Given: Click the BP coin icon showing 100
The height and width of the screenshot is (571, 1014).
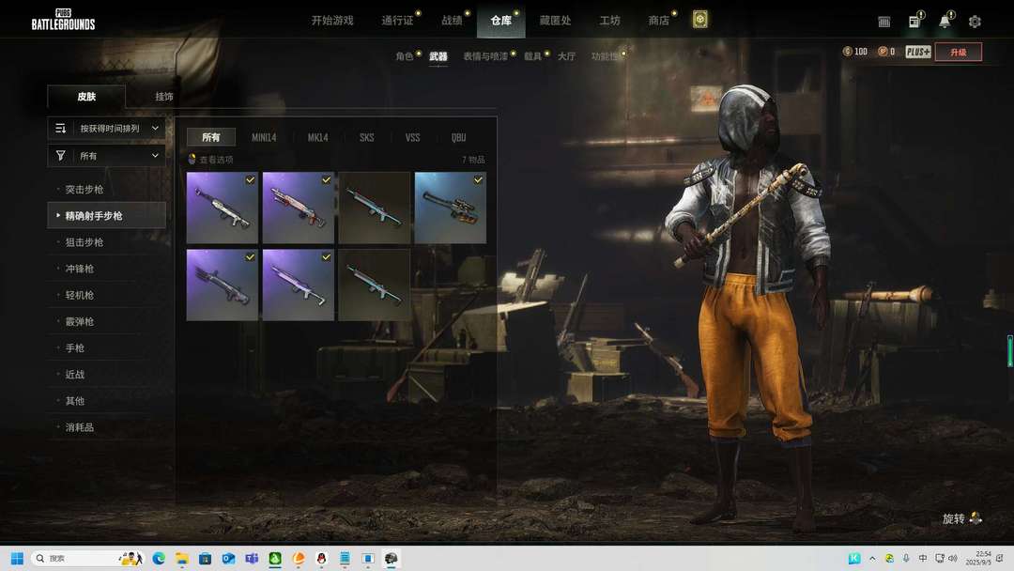Looking at the screenshot, I should click(847, 52).
